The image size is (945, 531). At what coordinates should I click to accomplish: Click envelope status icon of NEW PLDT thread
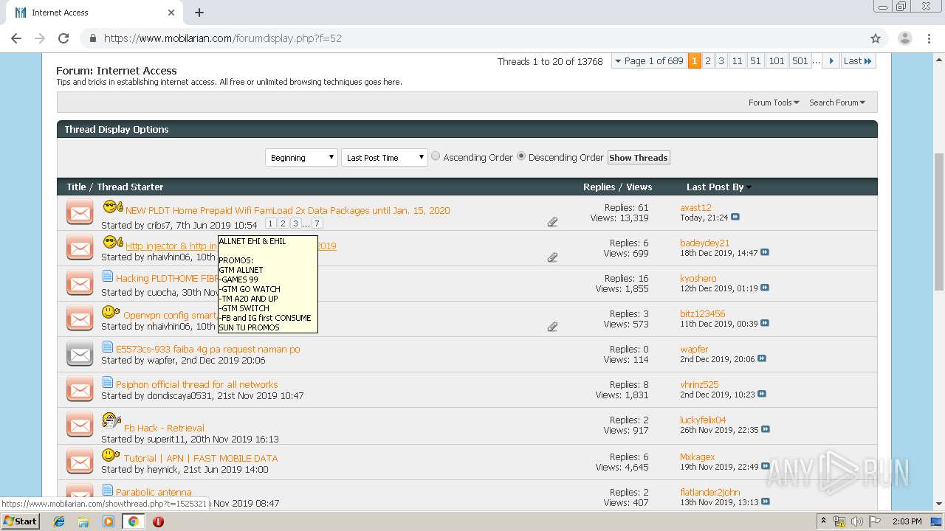click(x=80, y=213)
